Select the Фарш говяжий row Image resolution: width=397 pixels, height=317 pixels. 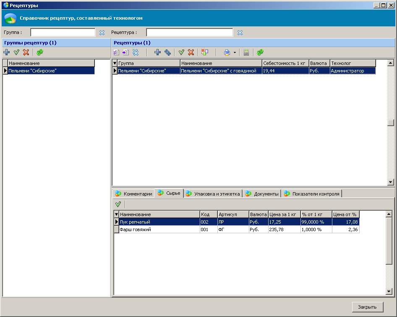tap(159, 229)
